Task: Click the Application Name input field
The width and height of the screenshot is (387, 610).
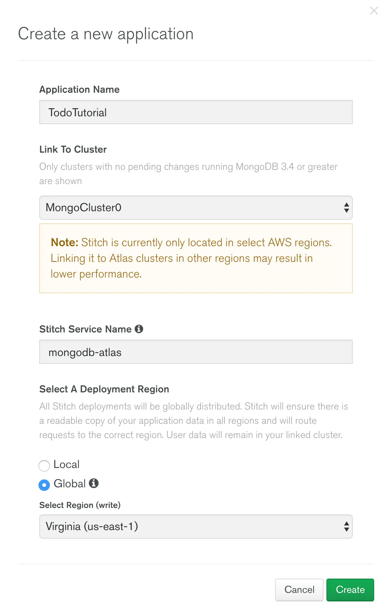Action: coord(196,112)
